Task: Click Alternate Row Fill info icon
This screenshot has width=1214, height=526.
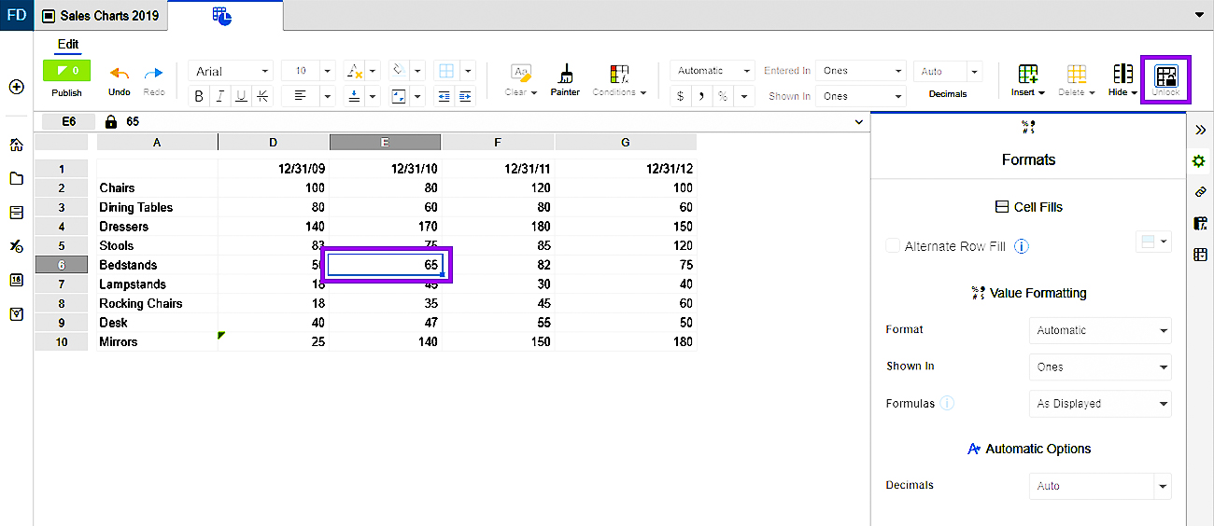Action: [x=1022, y=246]
